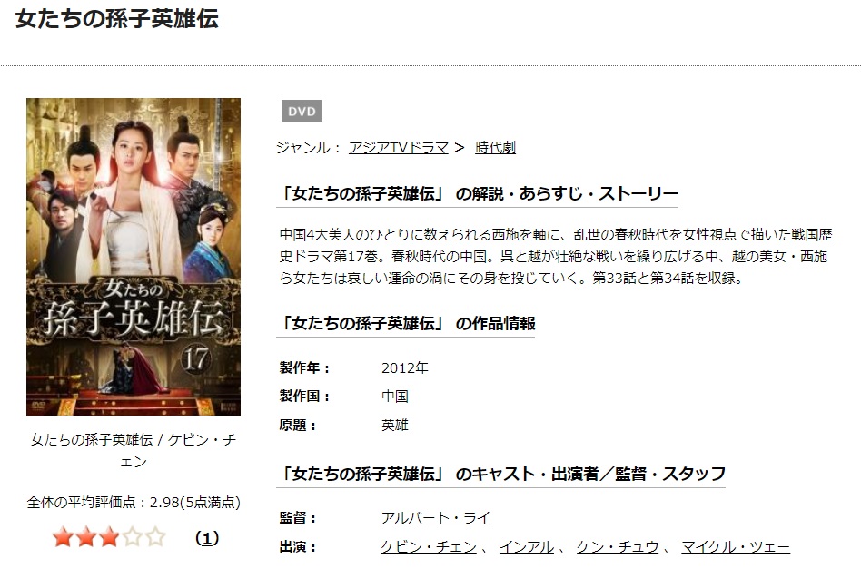The width and height of the screenshot is (861, 578).
Task: Open the 時代劇 genre link
Action: [x=495, y=148]
